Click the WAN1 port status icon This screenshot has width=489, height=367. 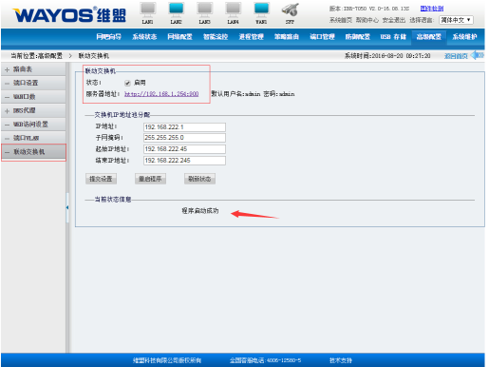tap(261, 10)
